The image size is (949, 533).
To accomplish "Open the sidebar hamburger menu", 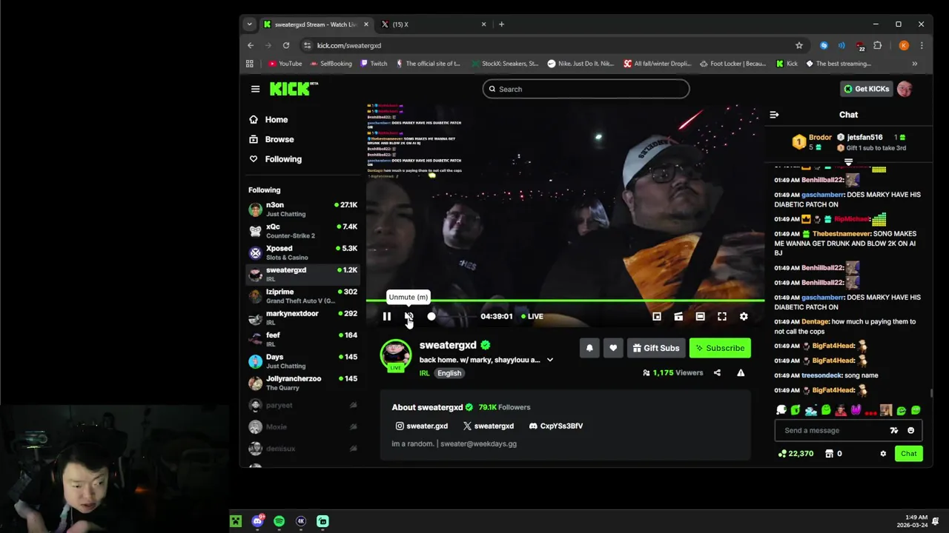I will [x=255, y=89].
